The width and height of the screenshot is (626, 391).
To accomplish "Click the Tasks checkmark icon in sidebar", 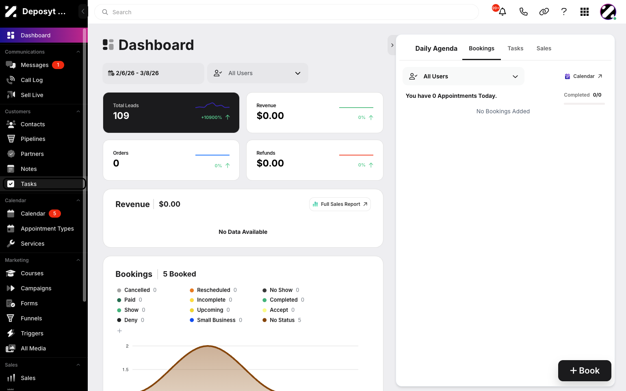I will point(11,184).
